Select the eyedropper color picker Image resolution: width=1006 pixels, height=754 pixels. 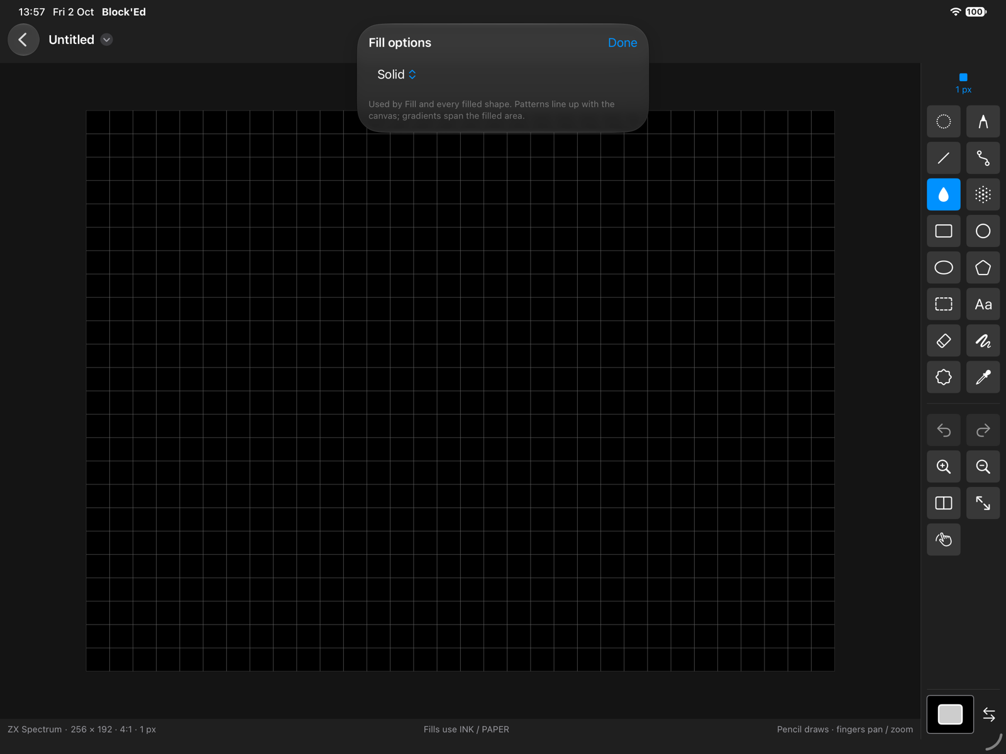(983, 377)
